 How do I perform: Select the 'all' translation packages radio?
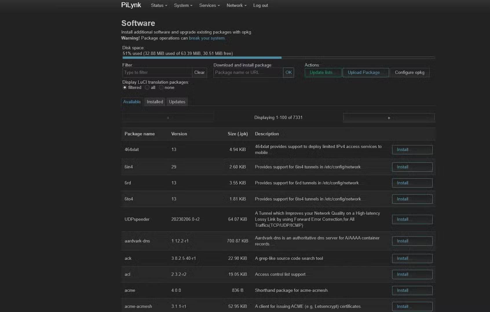click(147, 88)
